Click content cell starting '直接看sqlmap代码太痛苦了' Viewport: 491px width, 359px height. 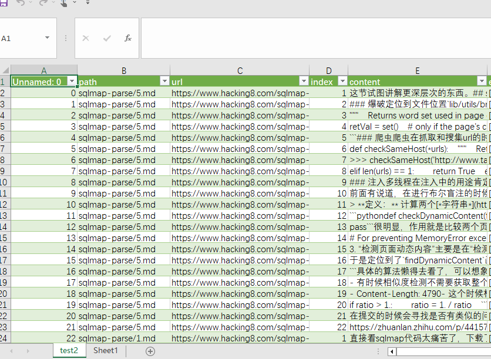coord(418,338)
